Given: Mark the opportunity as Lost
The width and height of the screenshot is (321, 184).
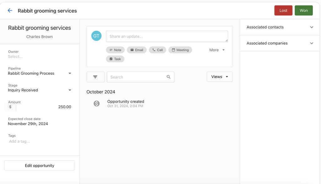Looking at the screenshot, I should [x=283, y=10].
